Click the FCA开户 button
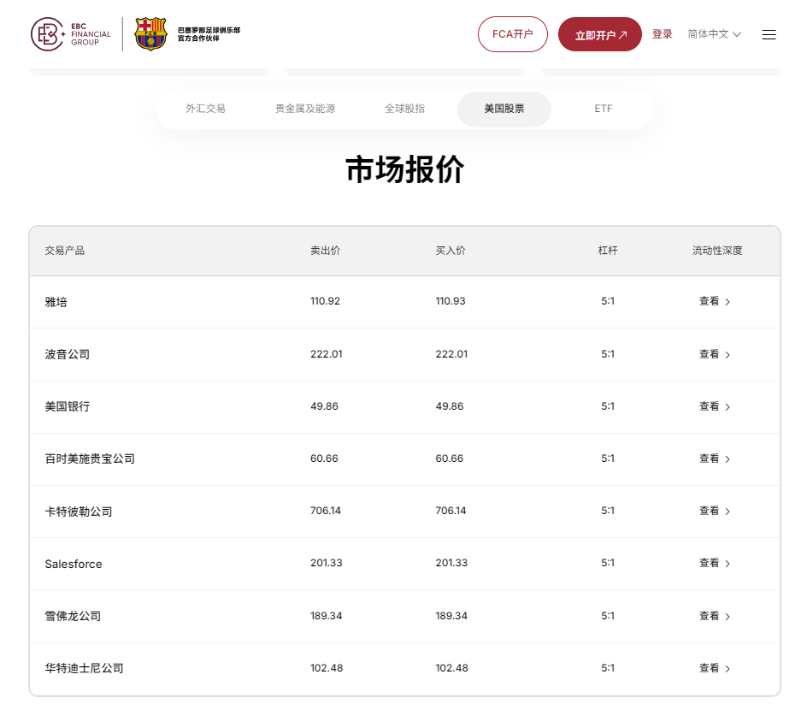Screen dimensions: 807x710 (512, 34)
